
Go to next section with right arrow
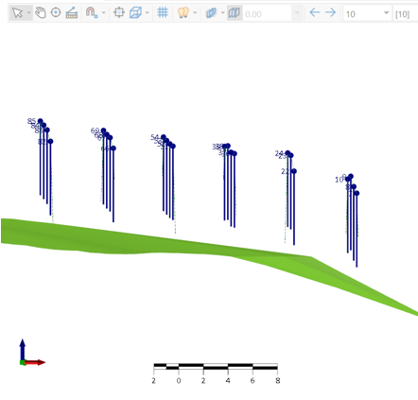point(331,12)
